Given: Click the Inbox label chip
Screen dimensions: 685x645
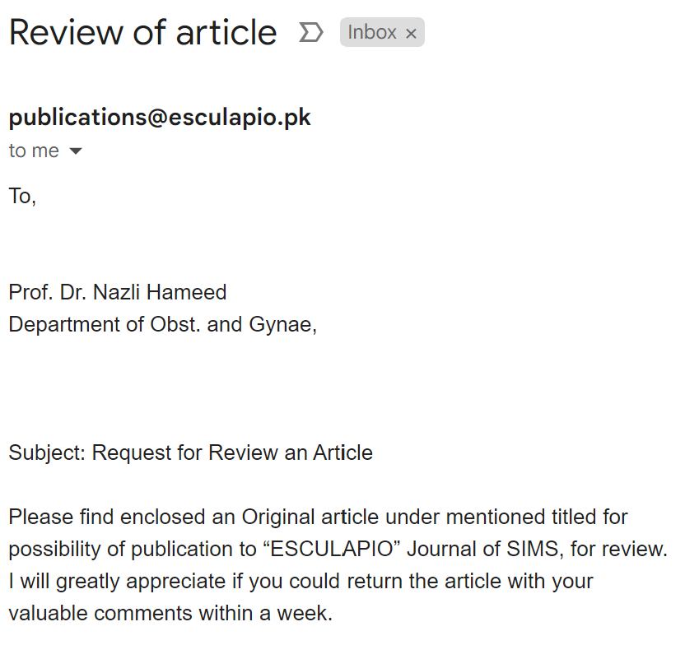Looking at the screenshot, I should point(372,32).
